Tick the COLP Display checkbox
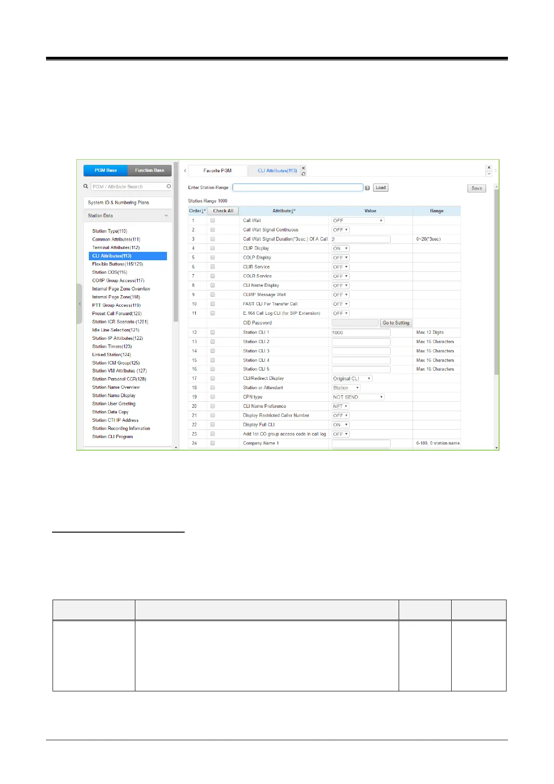Screen dimensions: 554x784 213,257
